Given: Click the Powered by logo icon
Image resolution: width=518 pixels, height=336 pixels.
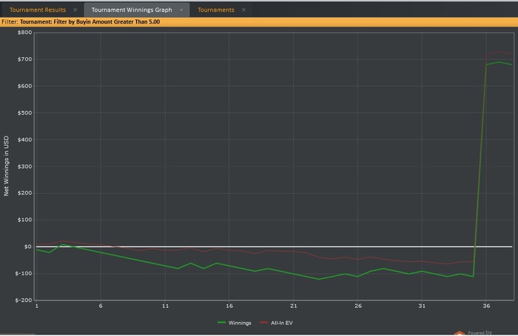Looking at the screenshot, I should coord(459,332).
